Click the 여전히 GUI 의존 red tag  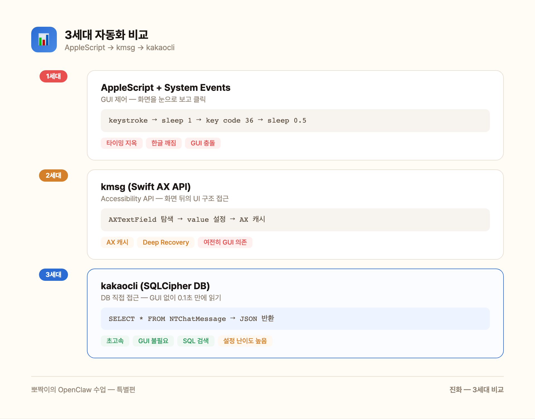[x=225, y=242]
